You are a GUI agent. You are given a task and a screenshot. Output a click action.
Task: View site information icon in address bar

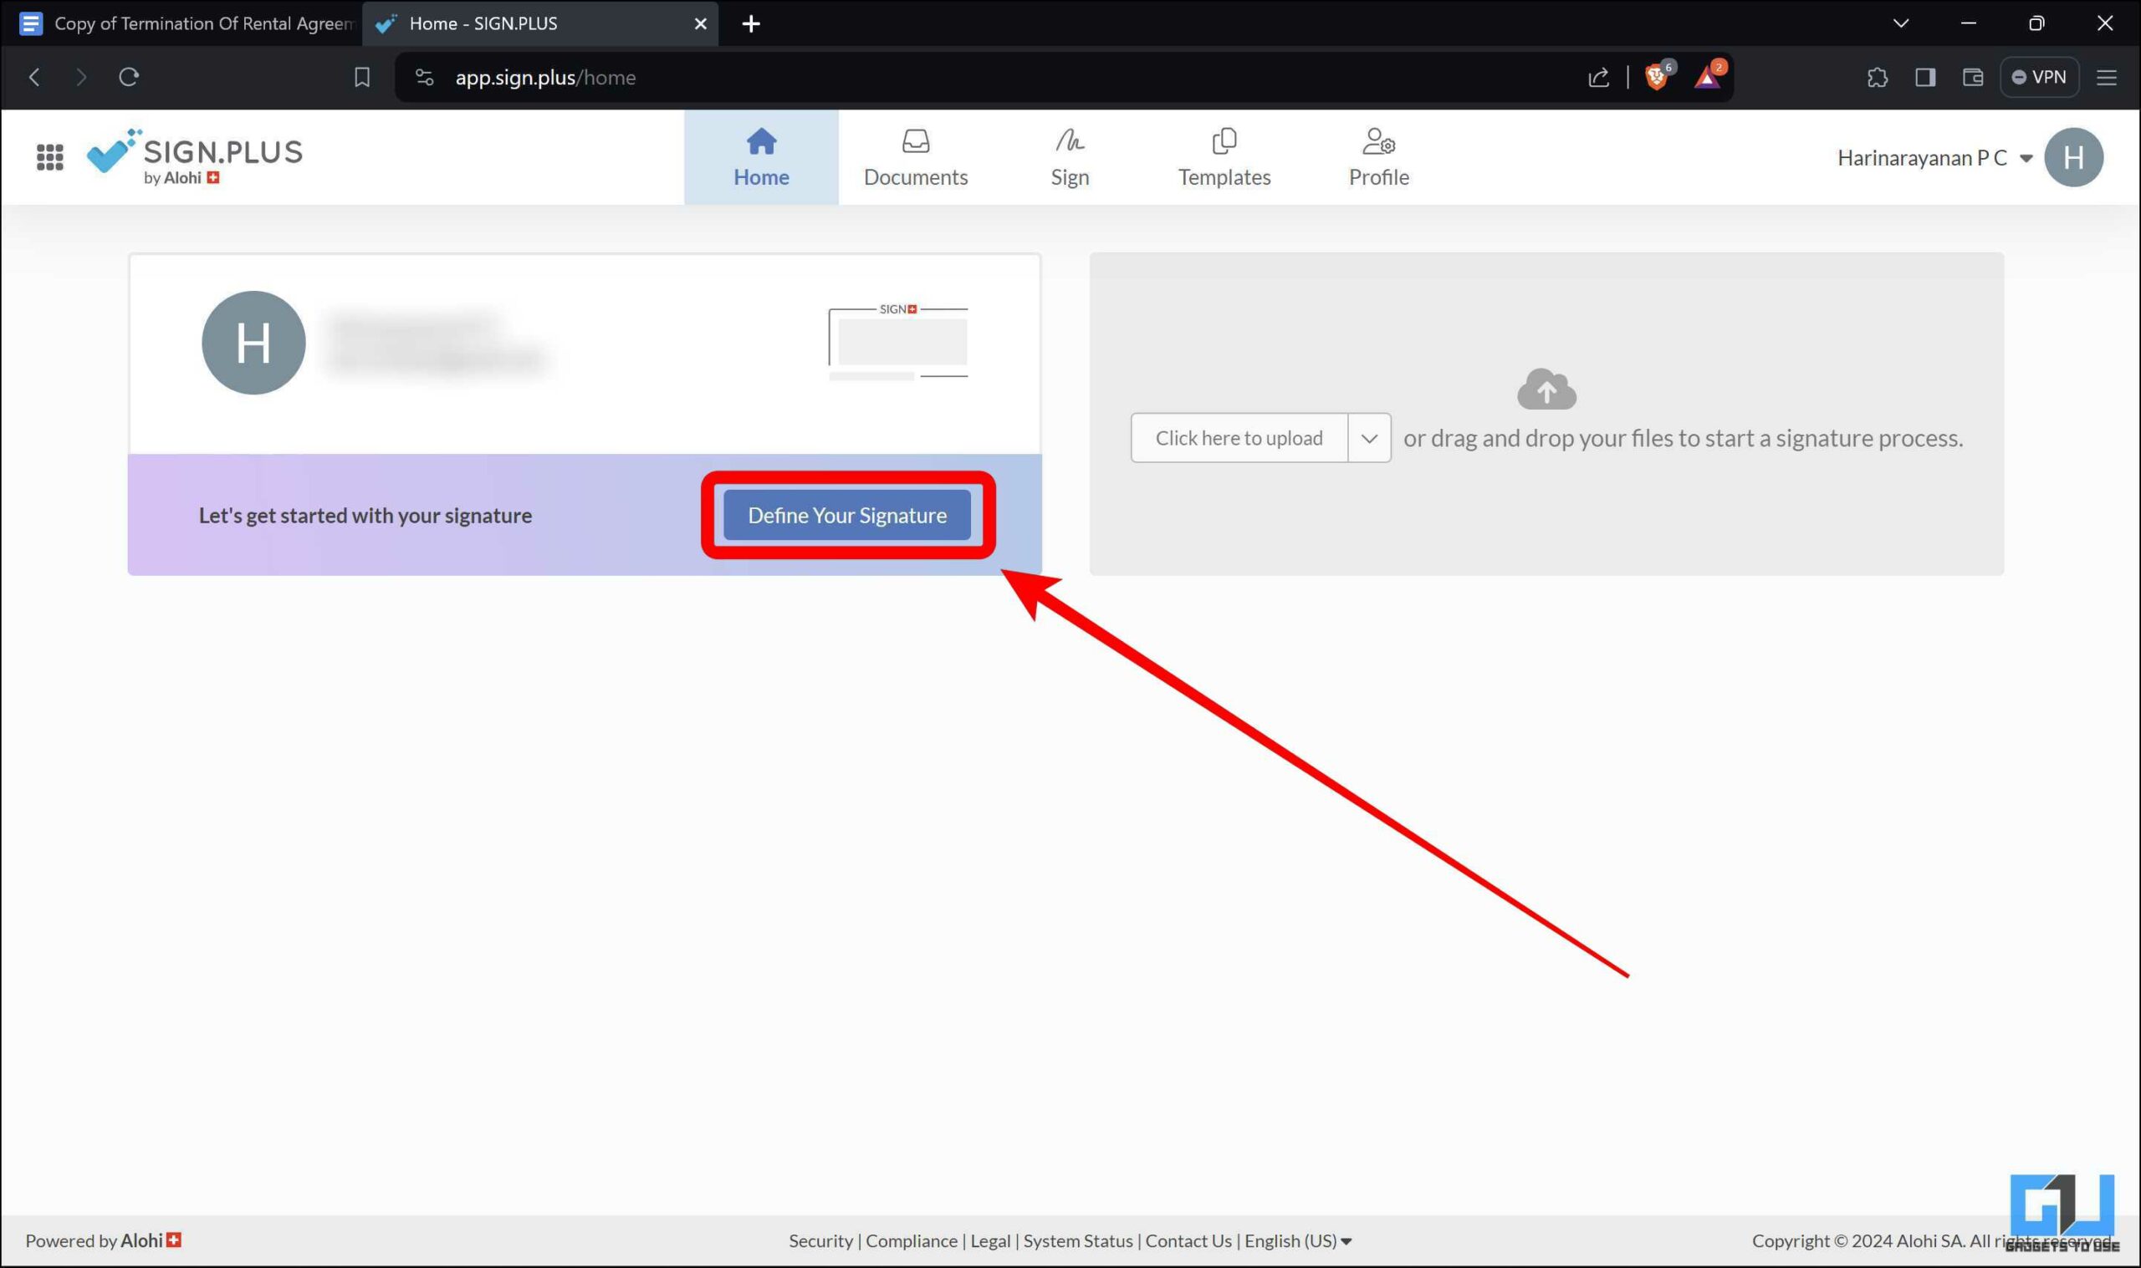[x=425, y=78]
